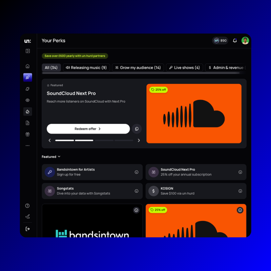Open the eye insights icon in sidebar

tap(28, 100)
